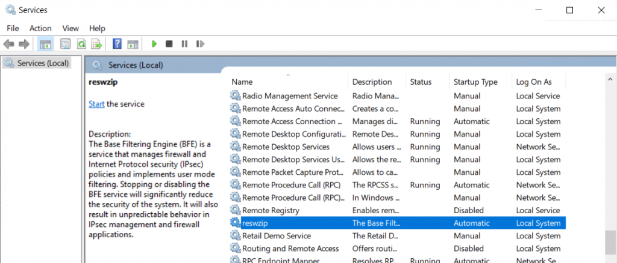This screenshot has width=617, height=263.
Task: Click Disabled startup type for Routing and Remote Access
Action: pos(469,249)
